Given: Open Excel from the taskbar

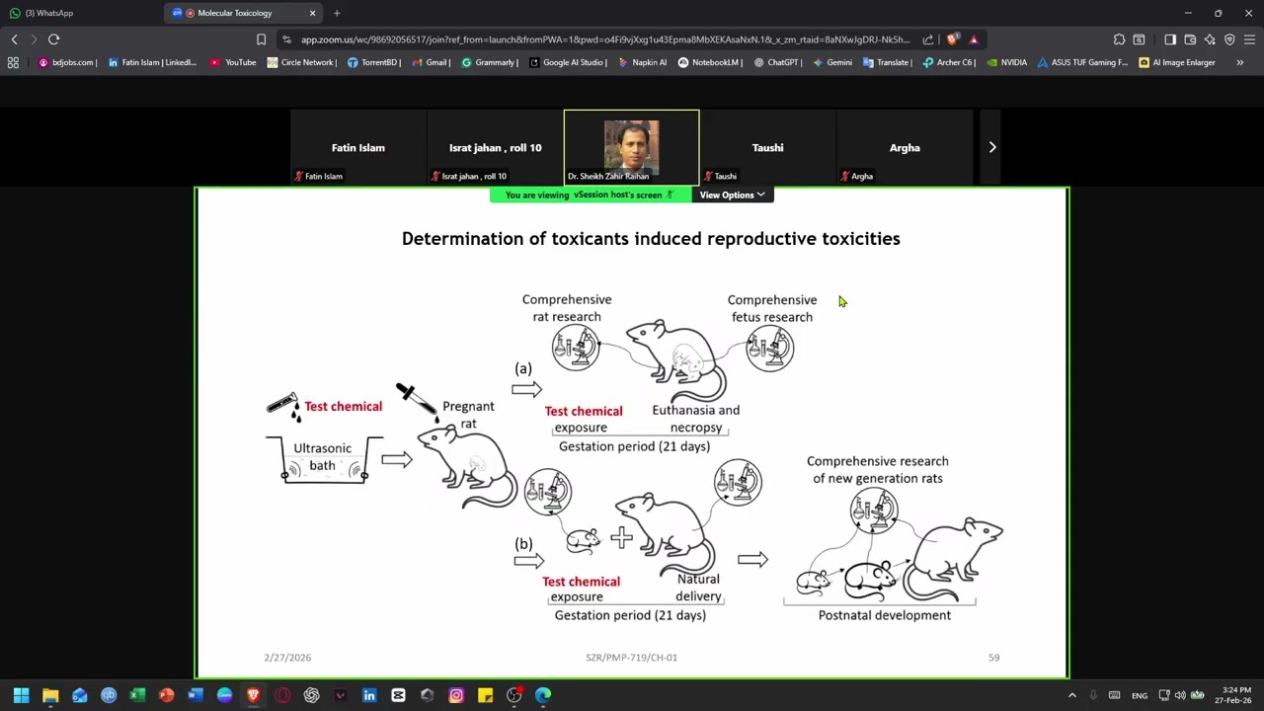Looking at the screenshot, I should pos(137,695).
